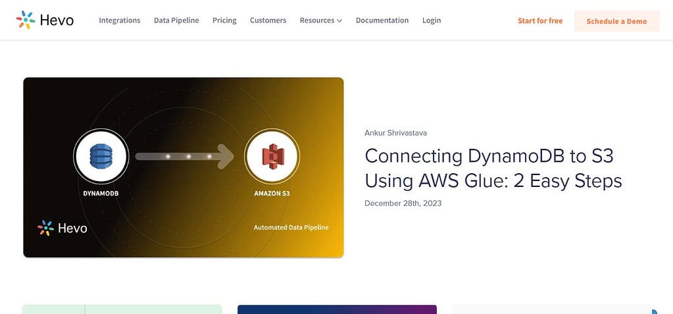Click the Amazon S3 icon in the banner
Viewport: 673px width, 314px height.
tap(272, 156)
